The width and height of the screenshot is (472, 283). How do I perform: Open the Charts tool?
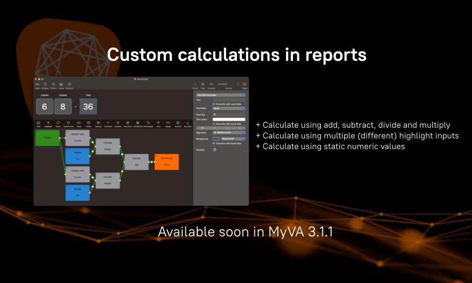[53, 86]
